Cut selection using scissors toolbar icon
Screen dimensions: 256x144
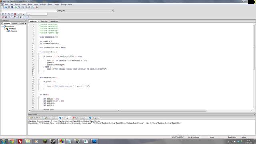pyautogui.click(x=23, y=7)
